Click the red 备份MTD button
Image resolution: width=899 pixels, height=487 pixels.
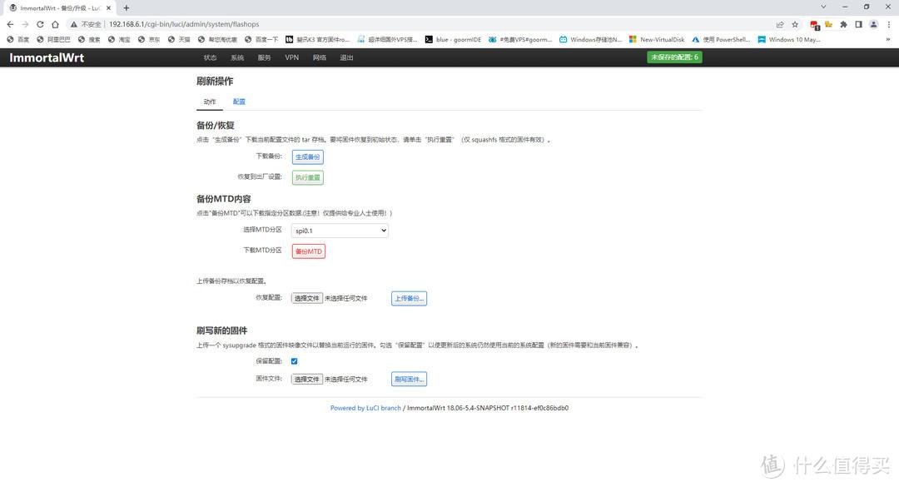coord(309,251)
